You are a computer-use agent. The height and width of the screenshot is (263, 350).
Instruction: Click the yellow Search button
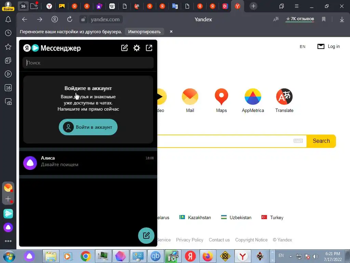pos(321,141)
